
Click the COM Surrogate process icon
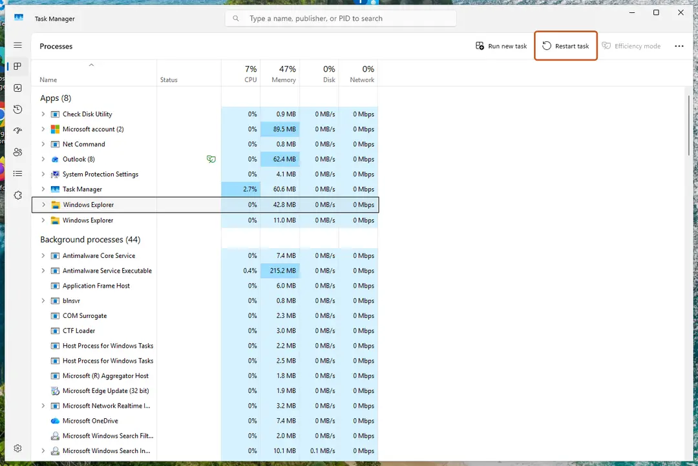click(55, 315)
